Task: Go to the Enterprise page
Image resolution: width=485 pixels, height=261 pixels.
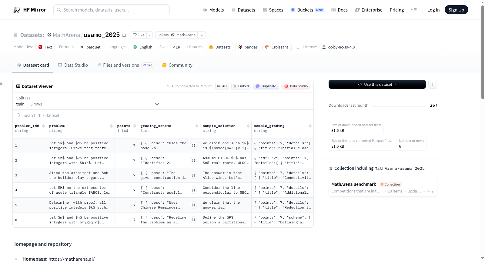Action: click(x=369, y=10)
